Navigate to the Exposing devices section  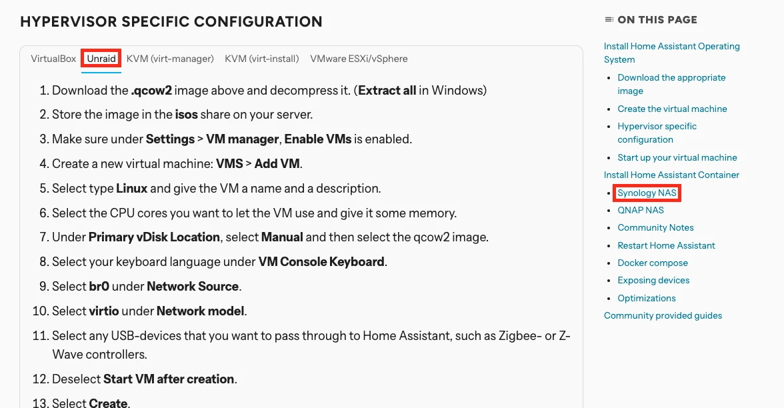click(653, 280)
